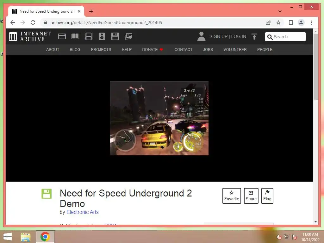
Task: Click the browser forward arrow
Action: [23, 22]
